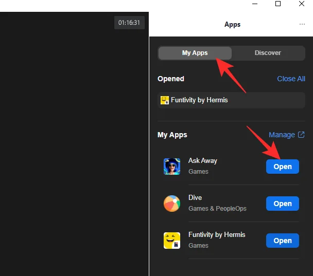Switch to the My Apps tab
Viewport: 313px width, 276px height.
[195, 53]
